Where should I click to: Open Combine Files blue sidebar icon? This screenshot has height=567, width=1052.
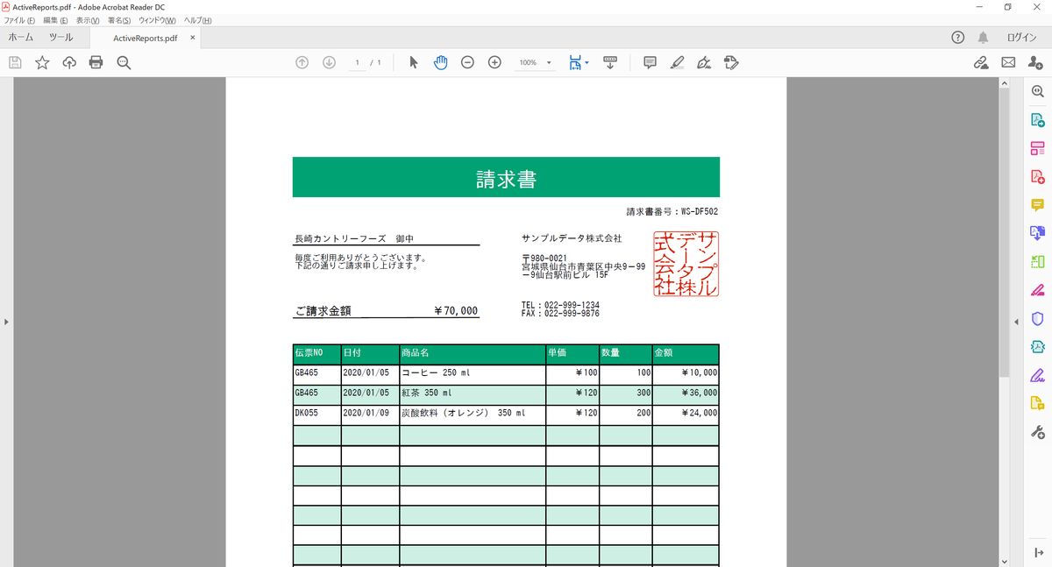tap(1037, 233)
